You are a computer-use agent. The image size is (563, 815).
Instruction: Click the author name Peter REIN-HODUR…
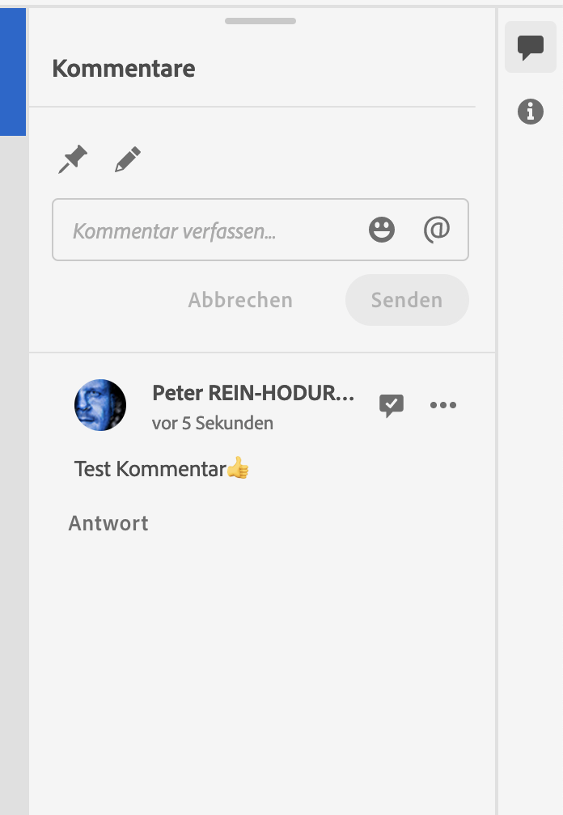pyautogui.click(x=253, y=393)
